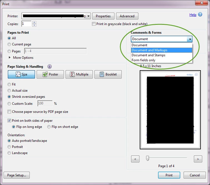Screen dimensions: 210x185
Task: Uncheck Print on both sides of paper
Action: [9, 121]
